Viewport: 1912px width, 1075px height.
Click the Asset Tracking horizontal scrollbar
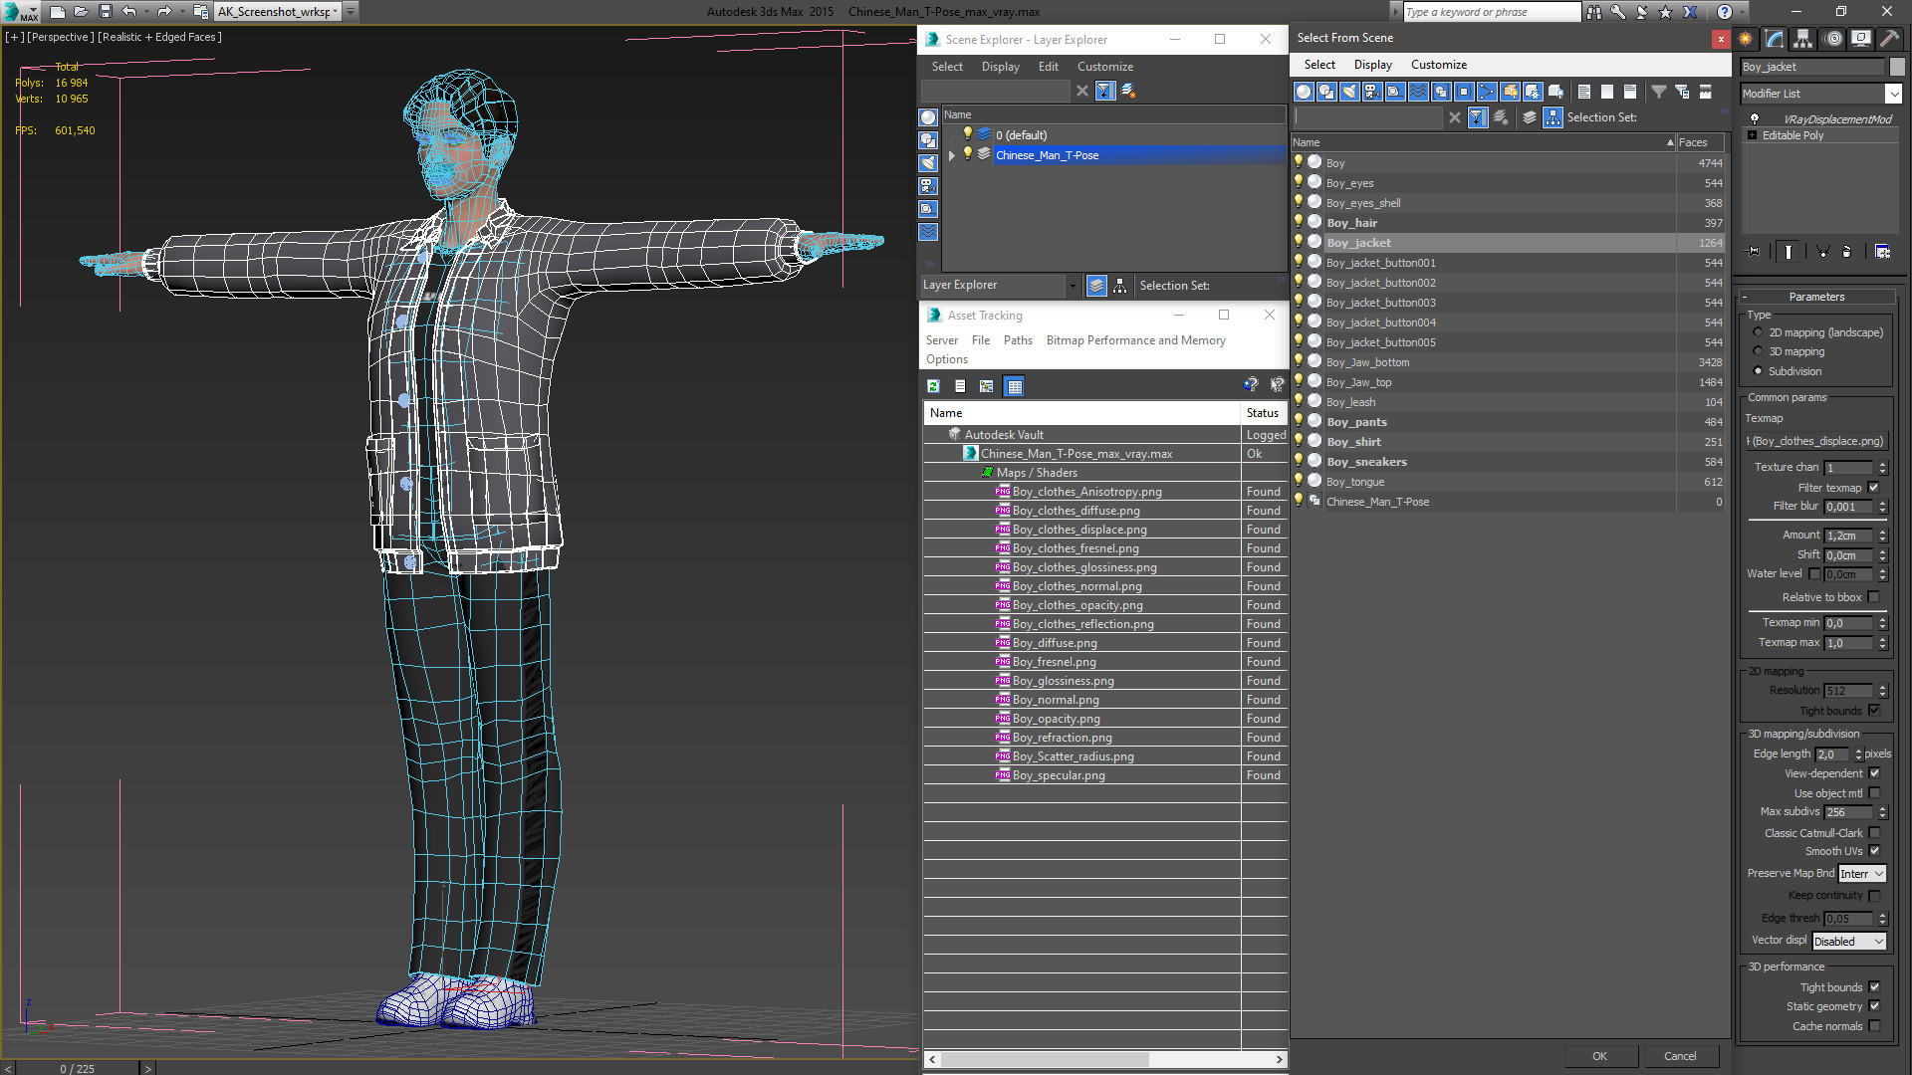1105,1059
